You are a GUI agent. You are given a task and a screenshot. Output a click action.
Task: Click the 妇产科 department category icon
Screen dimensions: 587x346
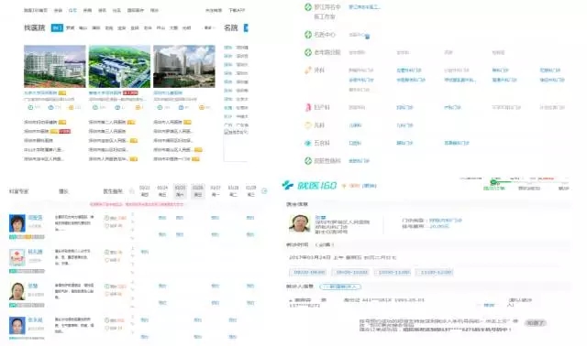[308, 107]
